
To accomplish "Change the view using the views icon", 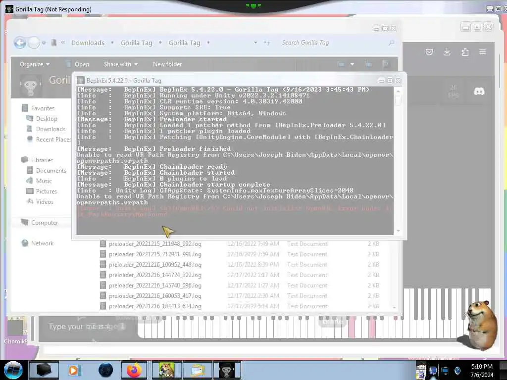I will coord(341,64).
